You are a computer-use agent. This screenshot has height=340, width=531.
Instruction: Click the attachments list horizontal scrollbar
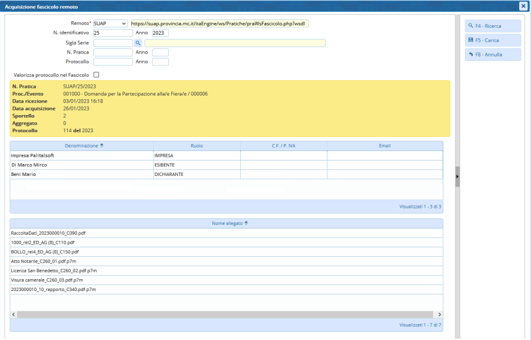(x=224, y=315)
